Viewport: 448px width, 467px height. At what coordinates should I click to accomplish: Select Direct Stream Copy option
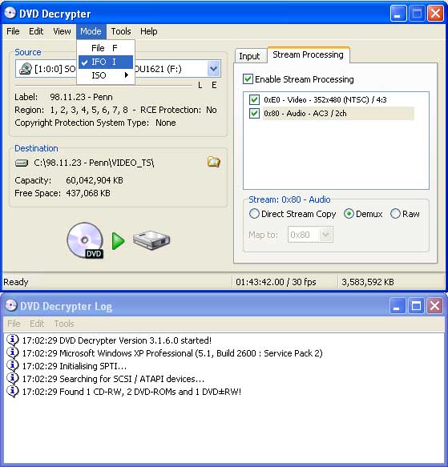[x=254, y=214]
